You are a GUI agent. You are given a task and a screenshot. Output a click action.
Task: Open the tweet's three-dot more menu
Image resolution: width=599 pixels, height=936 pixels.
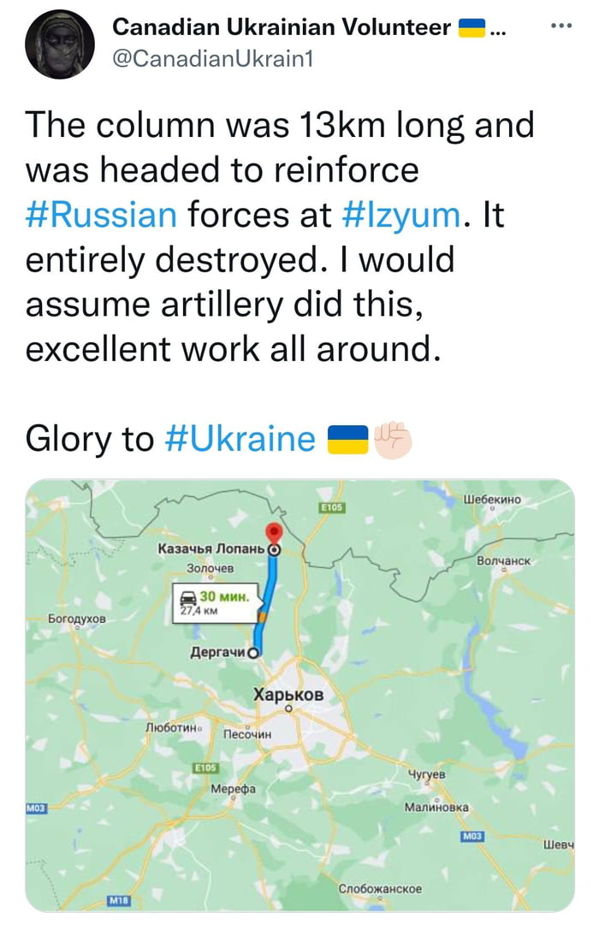coord(560,26)
